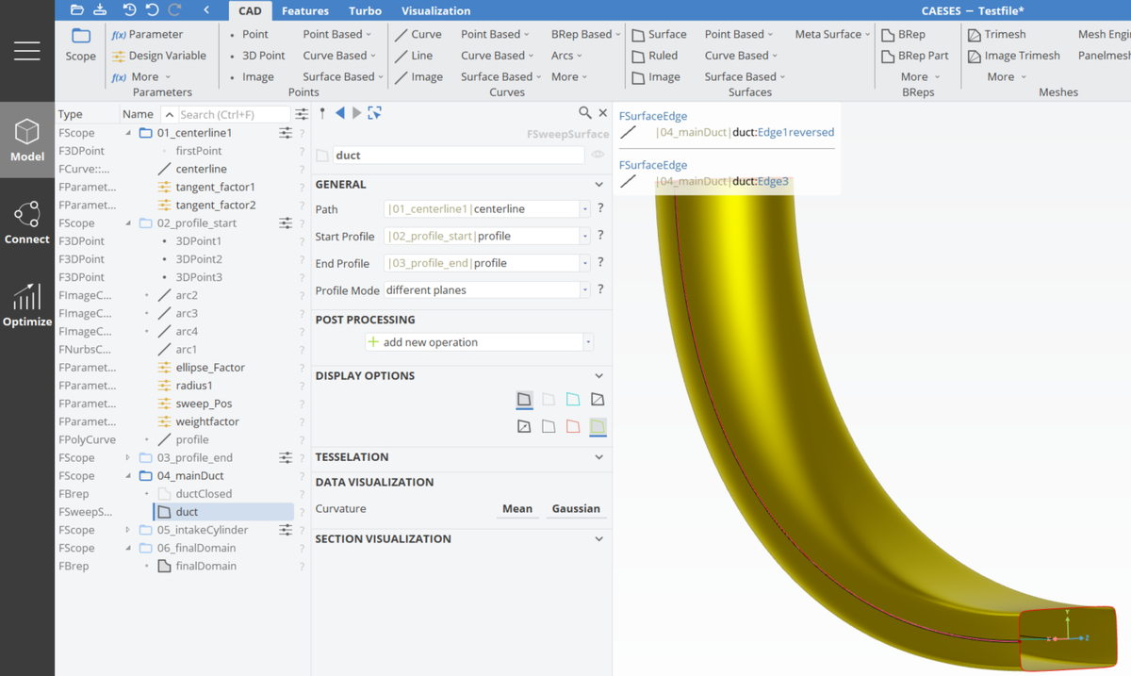
Task: Click the tree filter settings icon beside the search field
Action: pyautogui.click(x=302, y=114)
